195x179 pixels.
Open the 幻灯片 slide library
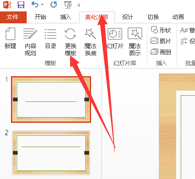coord(115,39)
